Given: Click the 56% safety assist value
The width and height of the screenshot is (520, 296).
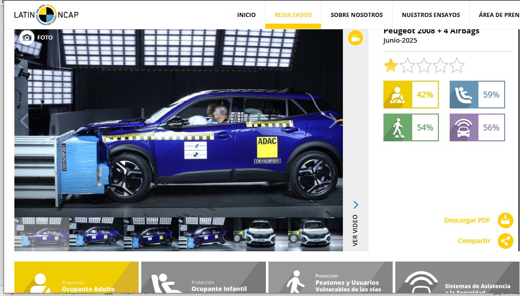Looking at the screenshot, I should coord(491,127).
